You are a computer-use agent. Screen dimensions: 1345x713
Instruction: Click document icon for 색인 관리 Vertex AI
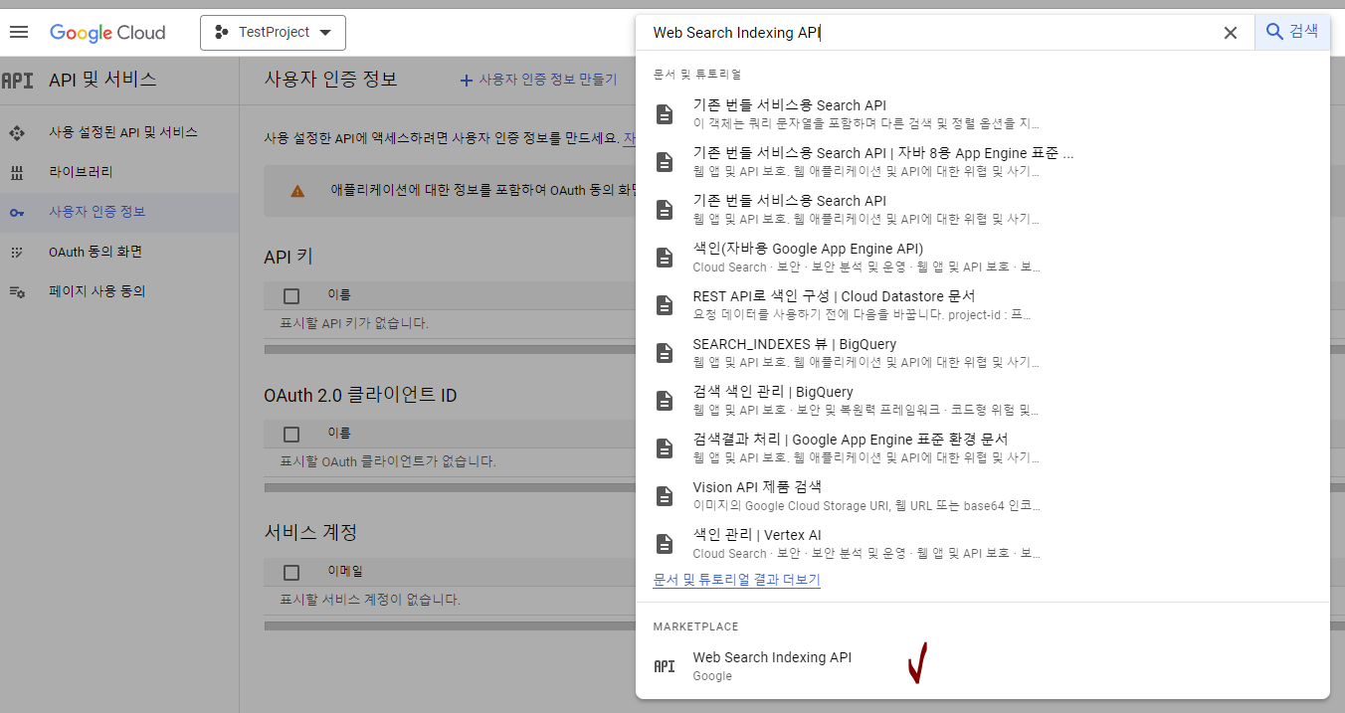[665, 544]
